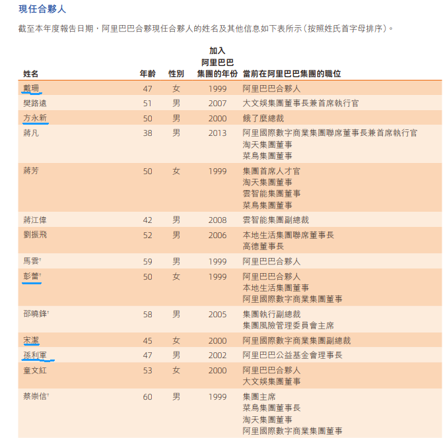The image size is (443, 438).
Task: Click the position 高德董事長
Action: pyautogui.click(x=263, y=247)
